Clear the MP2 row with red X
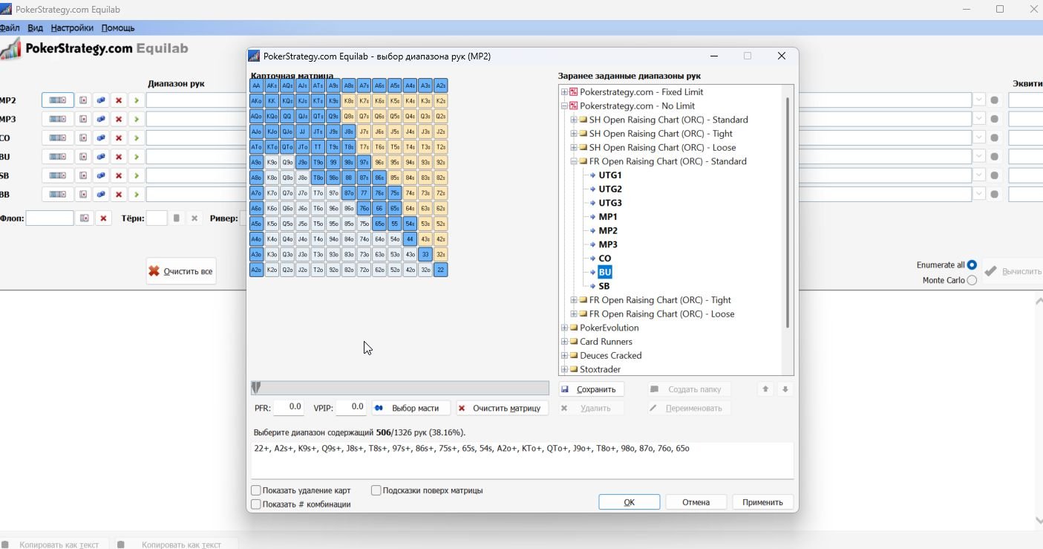The width and height of the screenshot is (1043, 549). 119,100
